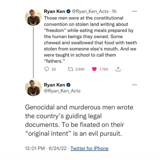This screenshot has width=160, height=160.
Task: Click the Twitter for iPhone link
Action: [x=89, y=149]
